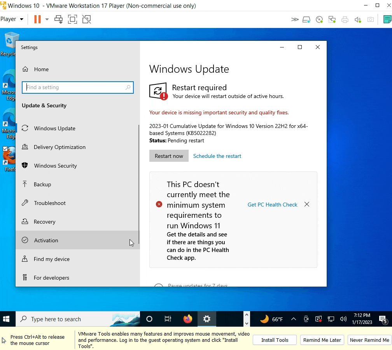Image resolution: width=392 pixels, height=350 pixels.
Task: Click the search magnifier in Find a setting
Action: point(128,87)
